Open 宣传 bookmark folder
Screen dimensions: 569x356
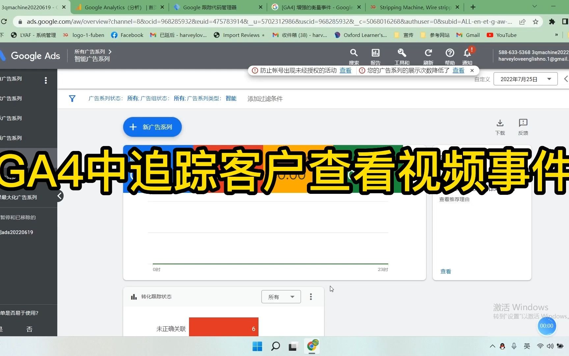point(404,35)
